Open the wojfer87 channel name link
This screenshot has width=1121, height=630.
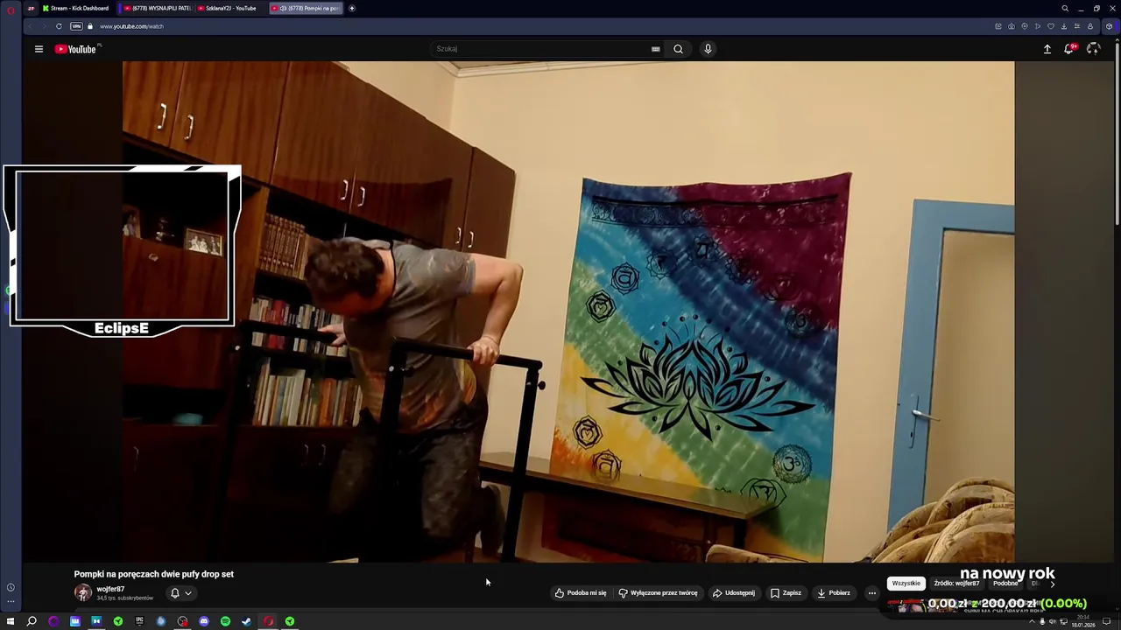click(x=110, y=589)
